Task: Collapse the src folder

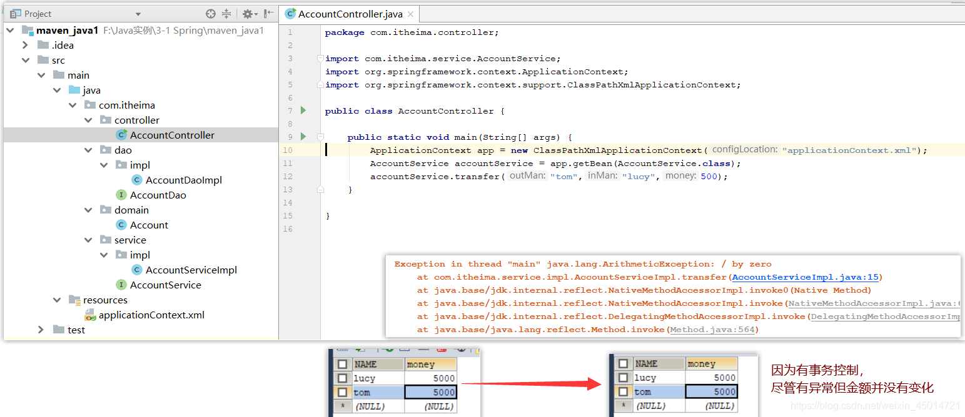Action: pos(25,60)
